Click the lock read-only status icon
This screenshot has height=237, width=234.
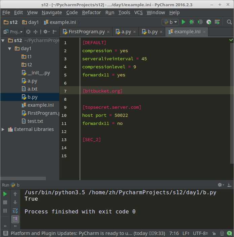click(x=214, y=233)
